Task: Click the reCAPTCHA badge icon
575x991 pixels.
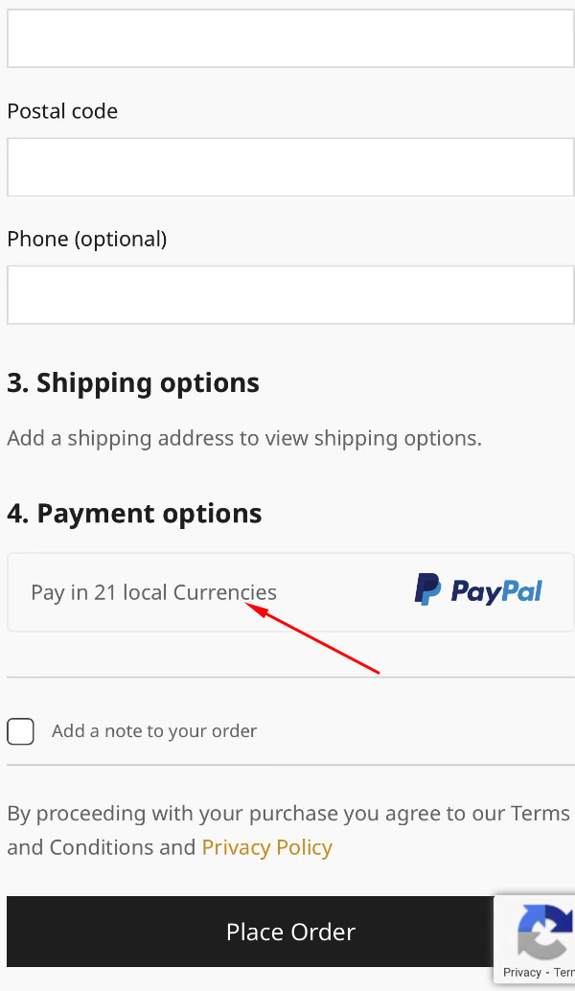Action: click(545, 931)
